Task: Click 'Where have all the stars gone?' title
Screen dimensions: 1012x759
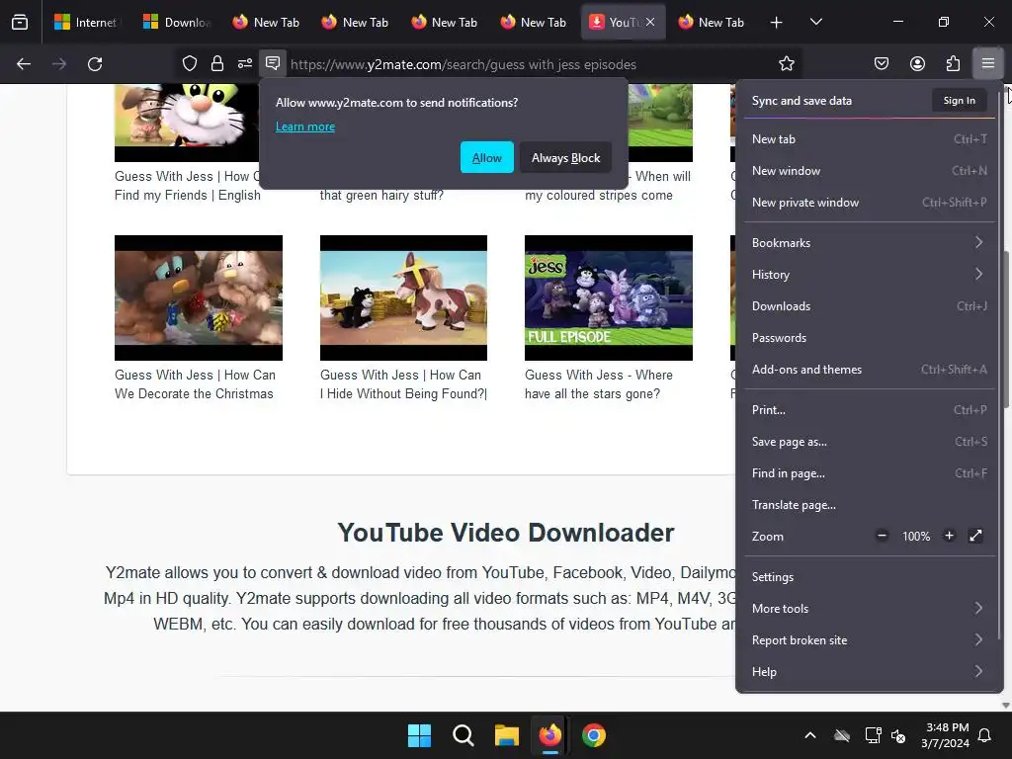Action: point(598,384)
